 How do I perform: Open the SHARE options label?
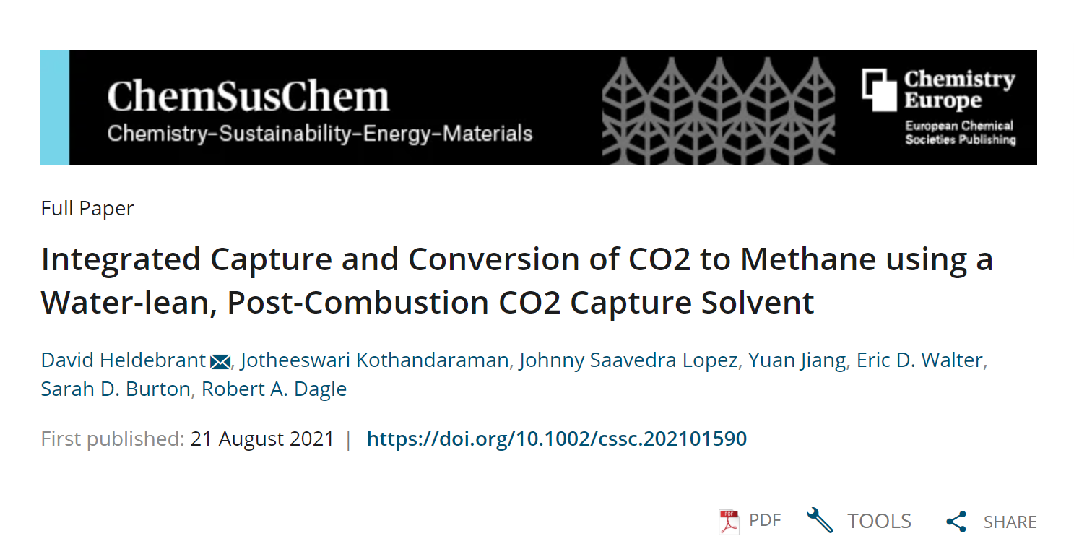coord(1010,522)
